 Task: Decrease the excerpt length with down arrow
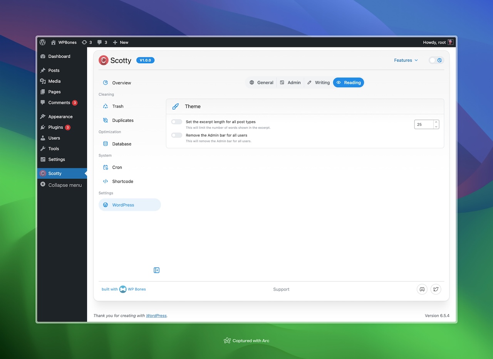[x=436, y=127]
